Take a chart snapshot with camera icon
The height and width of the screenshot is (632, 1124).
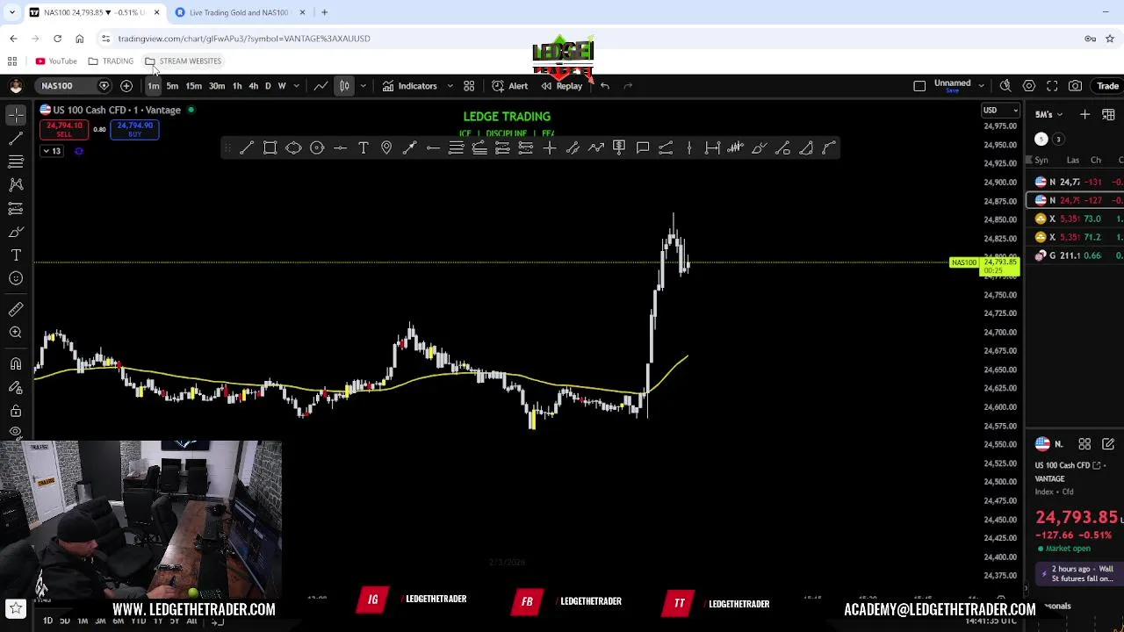[1075, 86]
